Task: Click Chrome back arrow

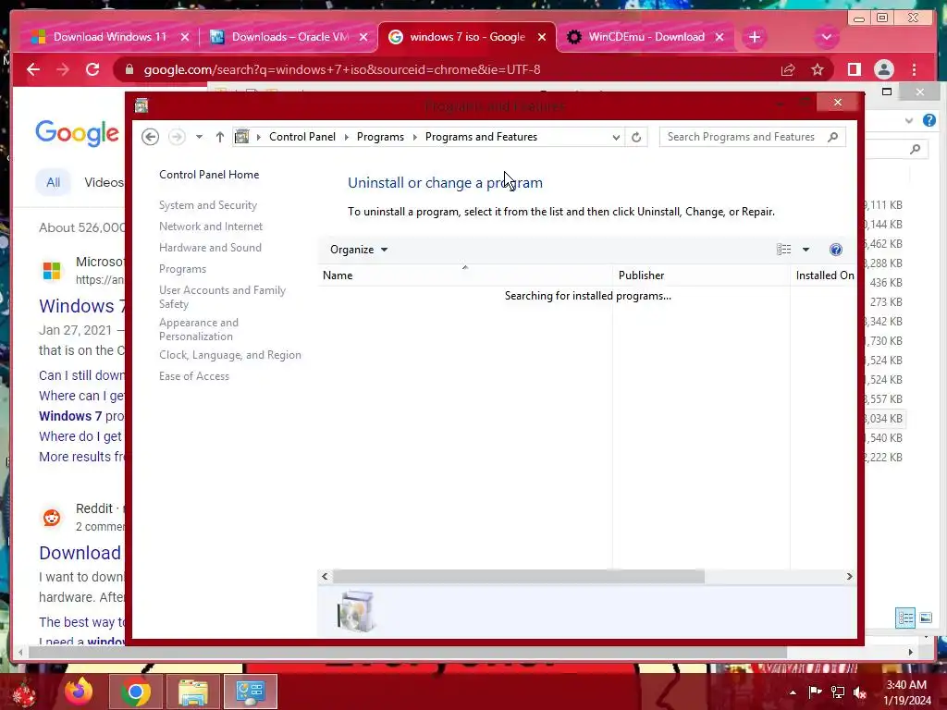Action: [x=33, y=69]
